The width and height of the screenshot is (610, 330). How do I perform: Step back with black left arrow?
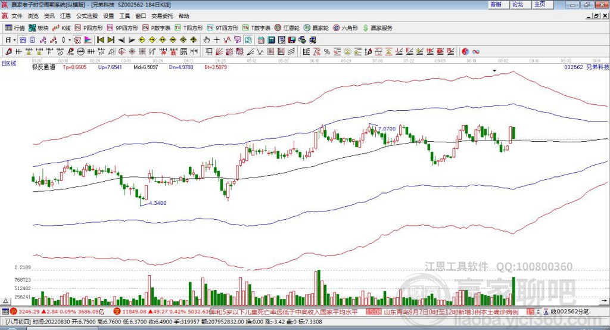pyautogui.click(x=122, y=40)
